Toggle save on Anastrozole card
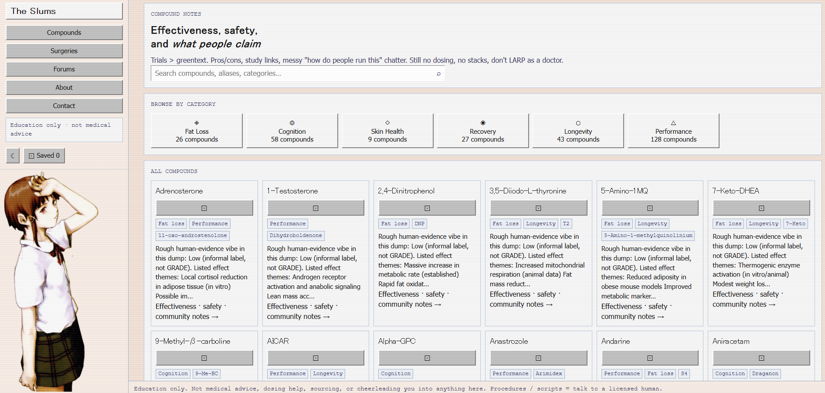This screenshot has width=825, height=393. pyautogui.click(x=539, y=358)
